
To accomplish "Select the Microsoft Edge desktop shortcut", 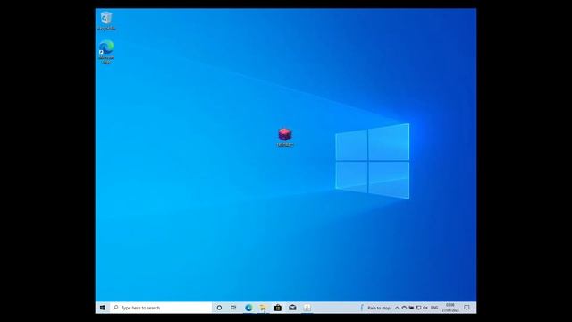I will tap(106, 52).
